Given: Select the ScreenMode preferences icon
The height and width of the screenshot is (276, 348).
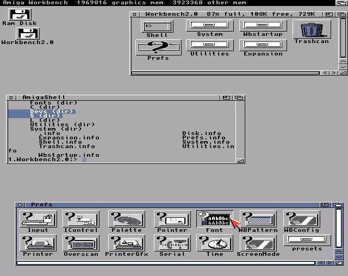Looking at the screenshot, I should pos(258,243).
